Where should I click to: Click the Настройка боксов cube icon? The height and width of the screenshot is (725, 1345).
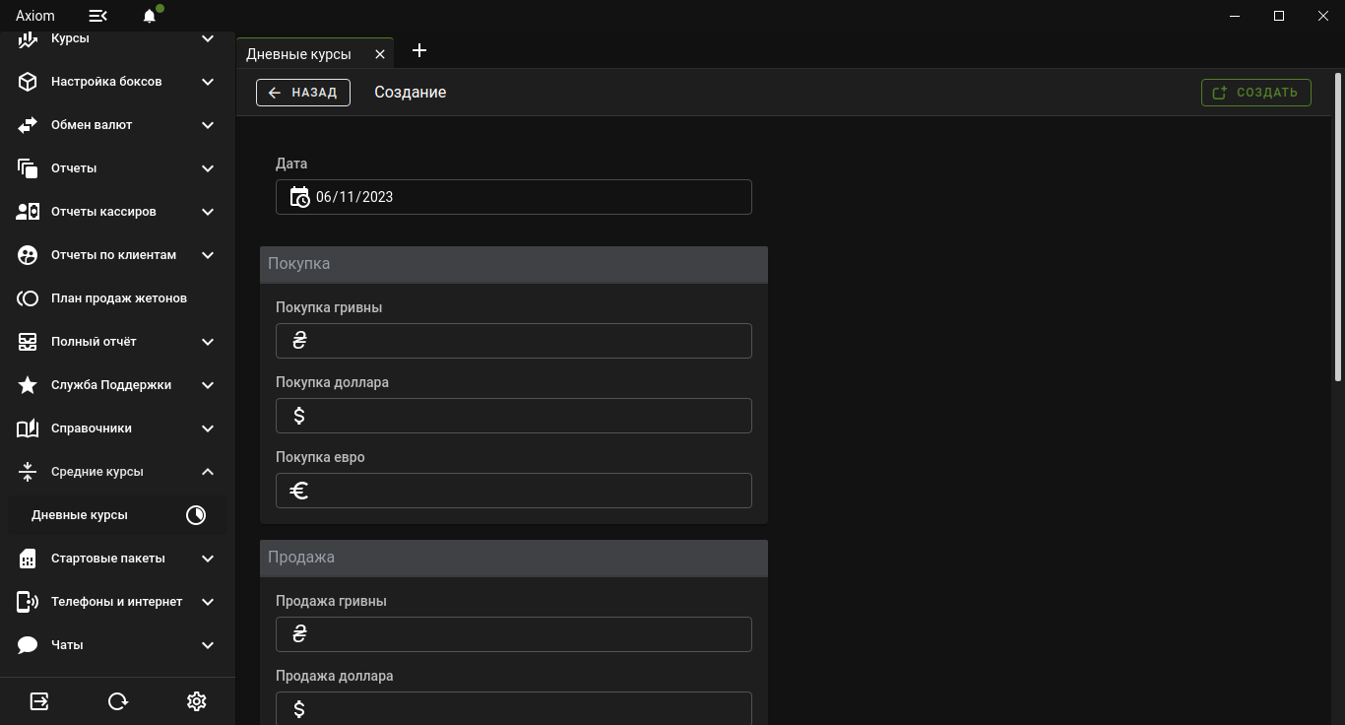[28, 82]
